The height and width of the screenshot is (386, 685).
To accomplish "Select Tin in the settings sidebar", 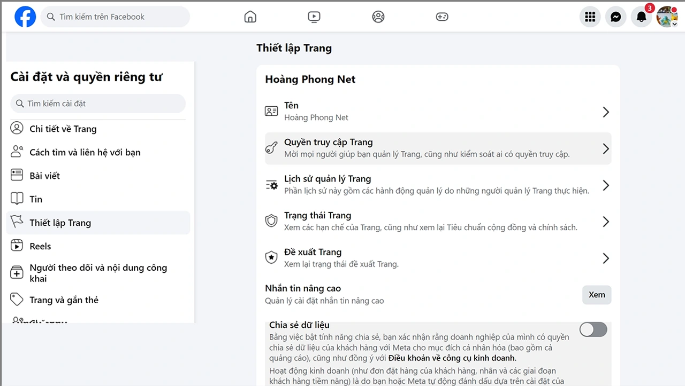I will coord(98,199).
